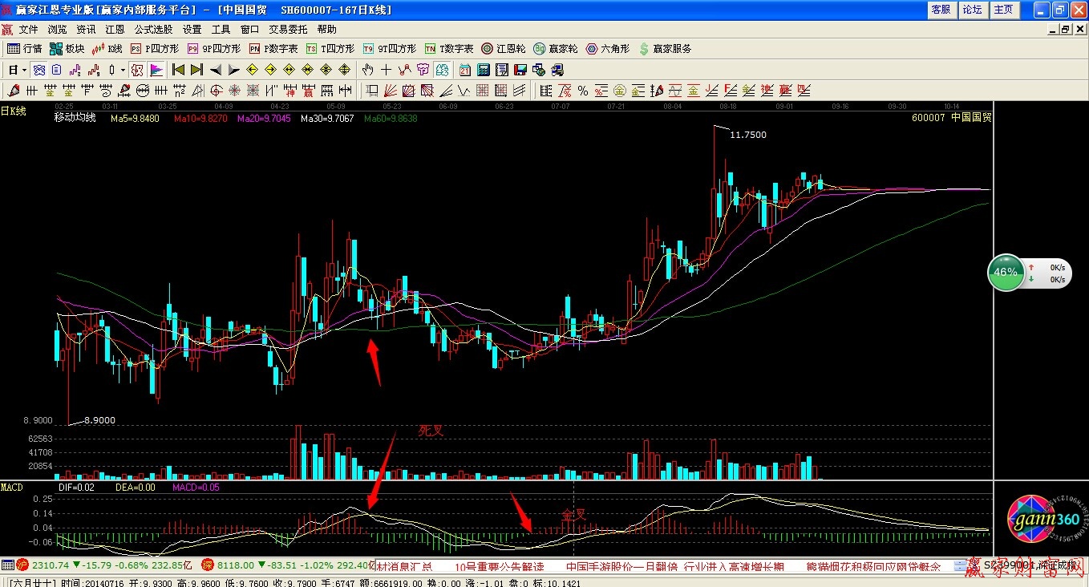Screen dimensions: 1089x587
Task: Open the 公式选股 menu
Action: pyautogui.click(x=153, y=30)
